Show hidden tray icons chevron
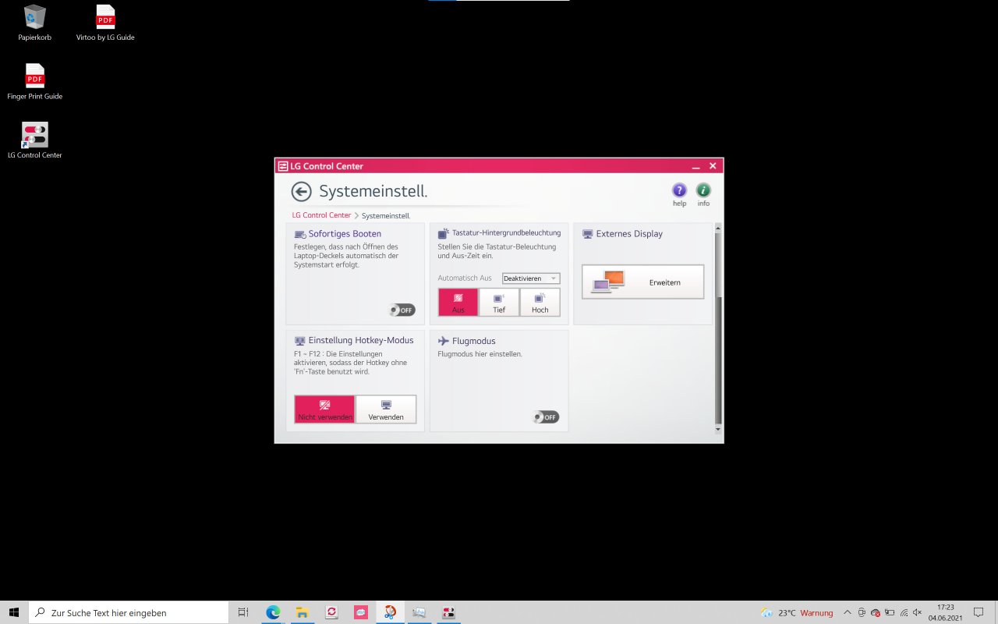 coord(848,612)
